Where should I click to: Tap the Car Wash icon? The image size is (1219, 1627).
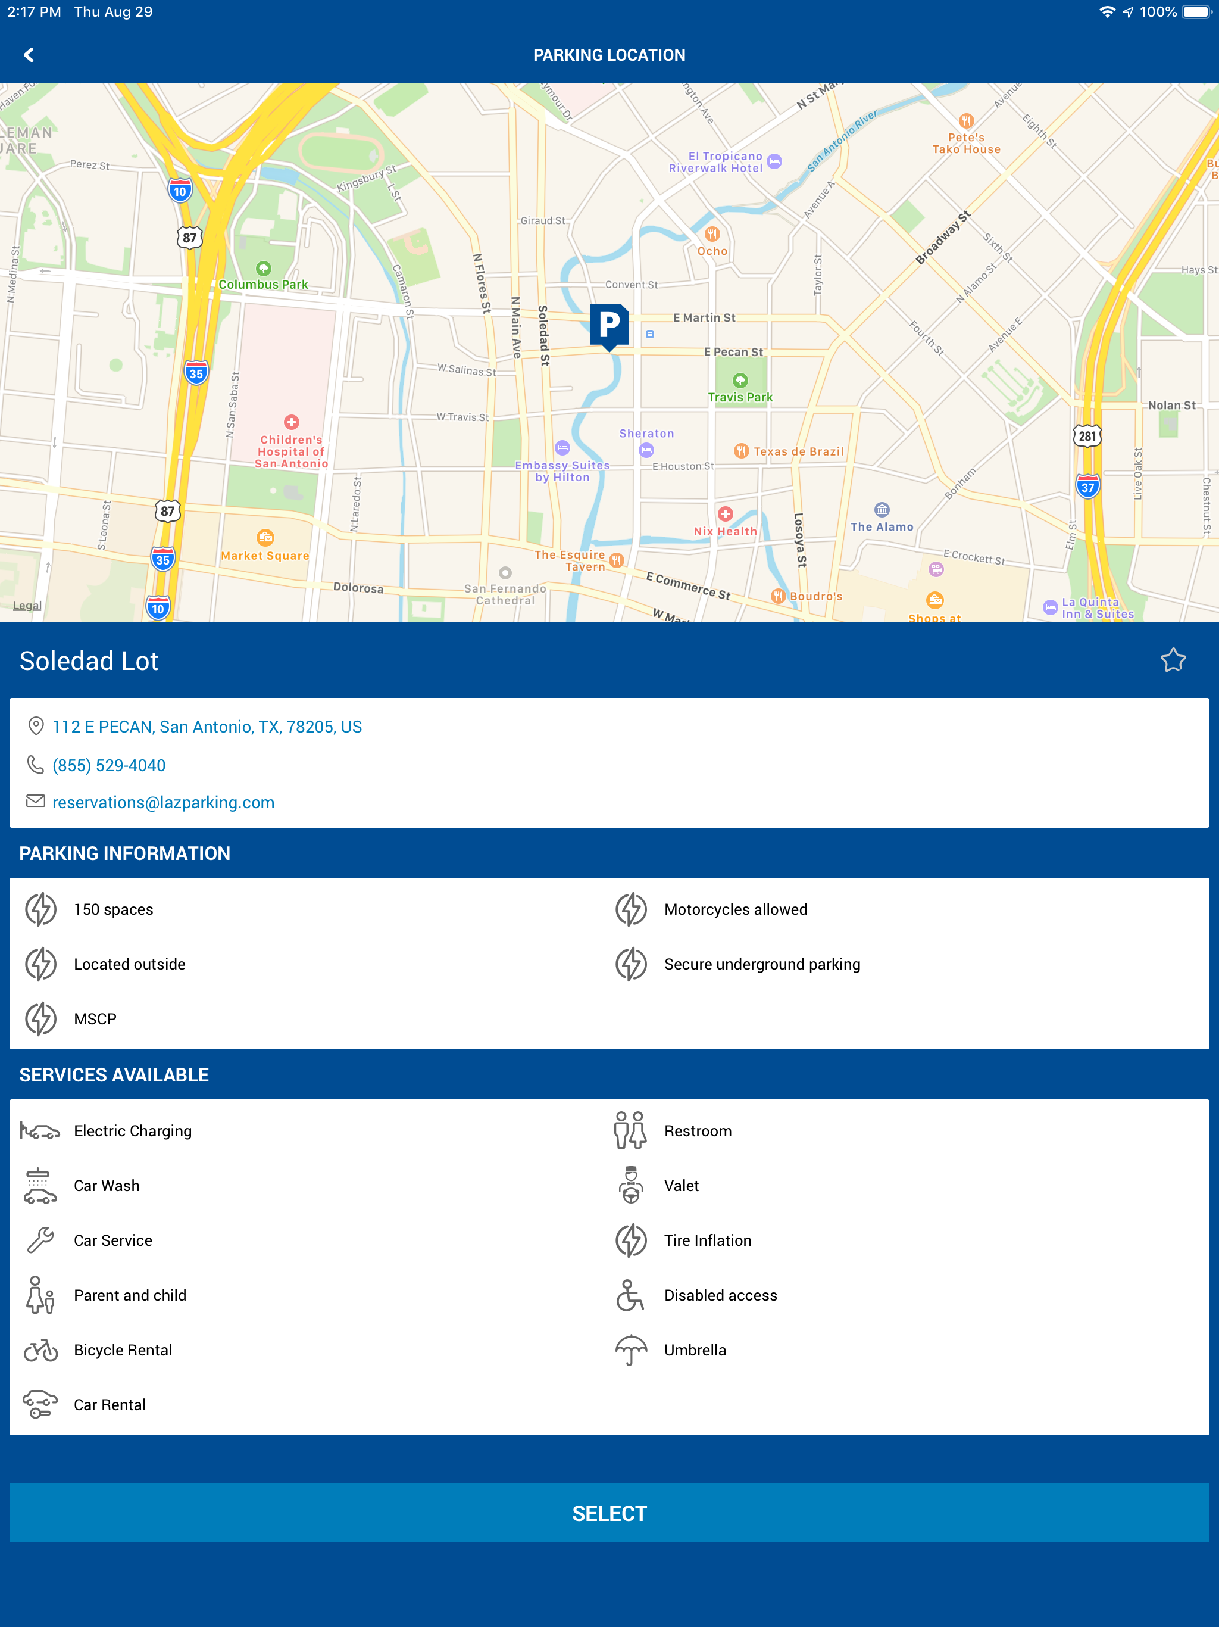[x=40, y=1186]
